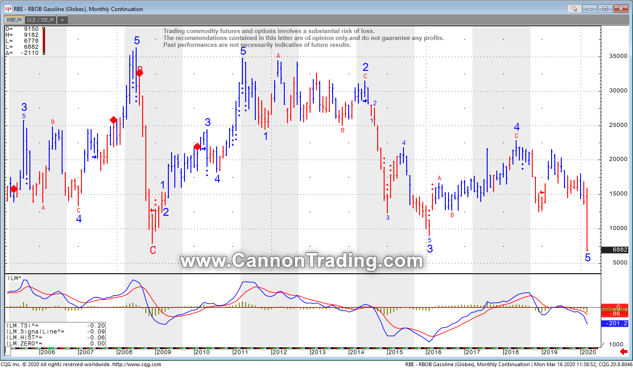Click the red diamond marker in late 2007
Viewport: 633px width, 368px height.
coord(113,120)
